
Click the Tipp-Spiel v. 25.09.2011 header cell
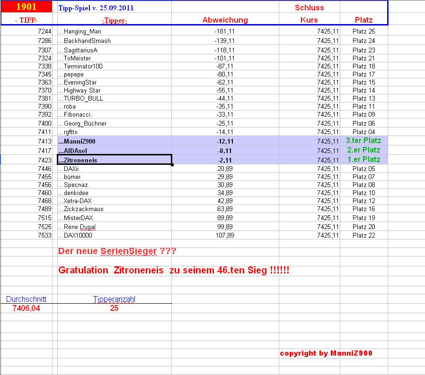(x=95, y=8)
